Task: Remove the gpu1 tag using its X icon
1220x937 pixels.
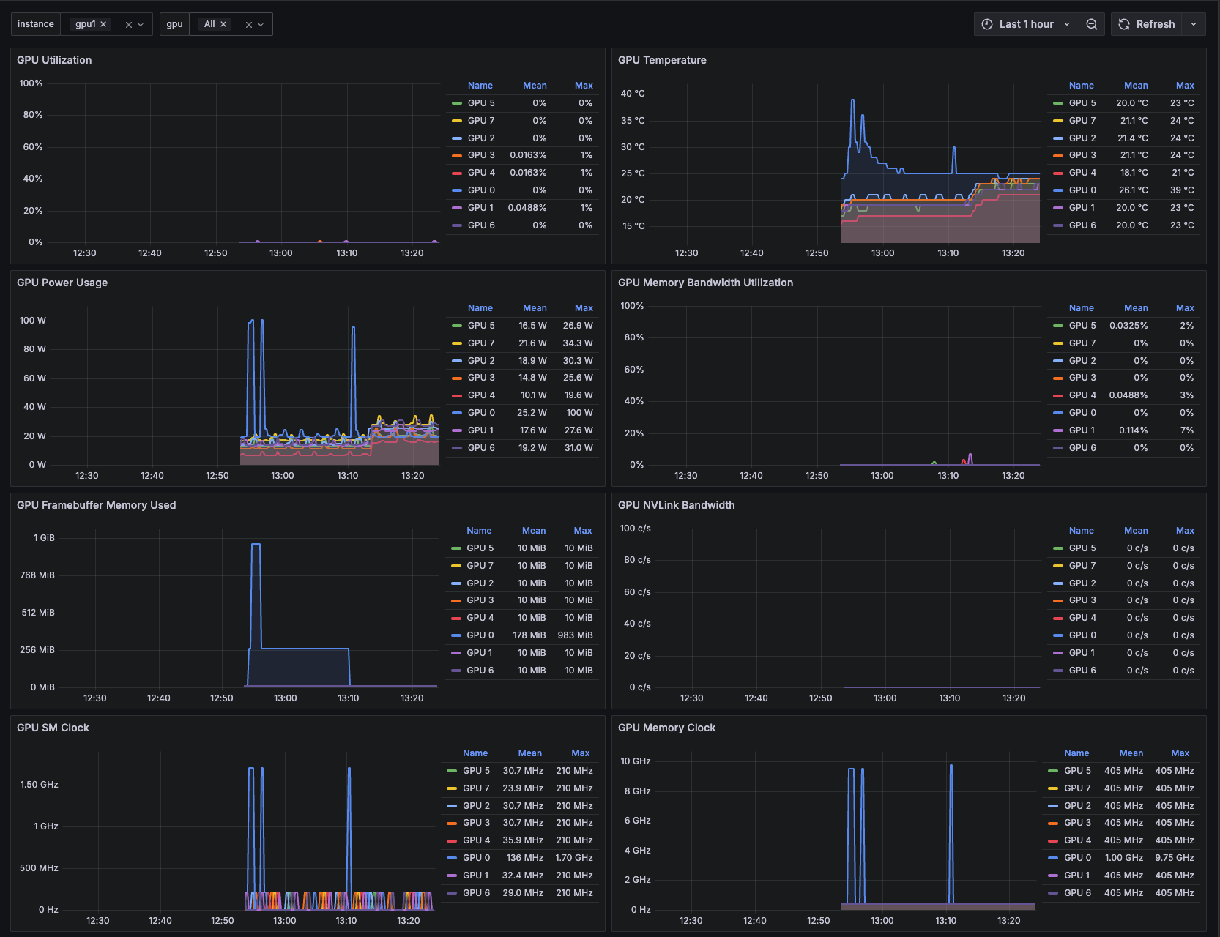Action: [103, 23]
